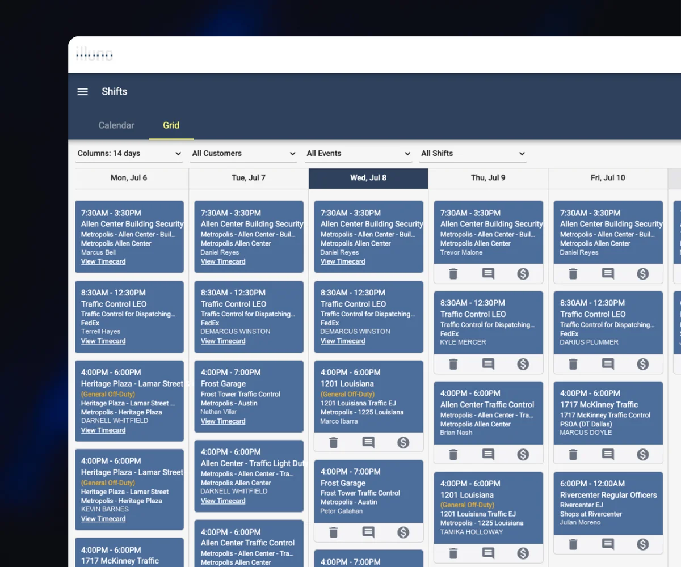The image size is (681, 567).
Task: Delete Peter Callahan's Frost Garage shift
Action: 333,532
